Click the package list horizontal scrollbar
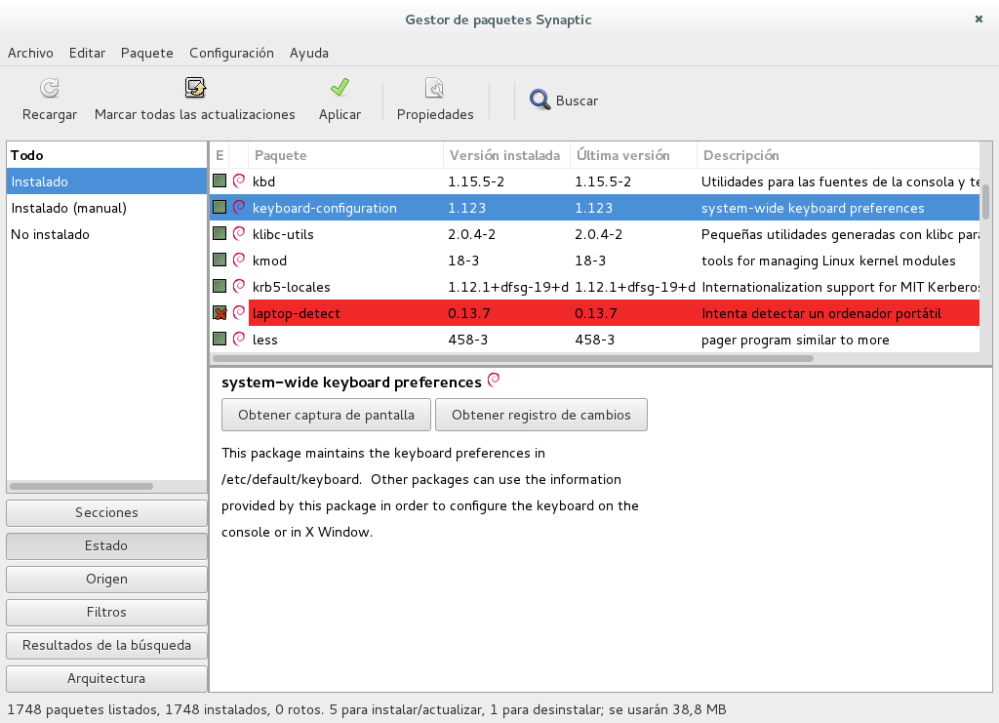 coord(513,359)
